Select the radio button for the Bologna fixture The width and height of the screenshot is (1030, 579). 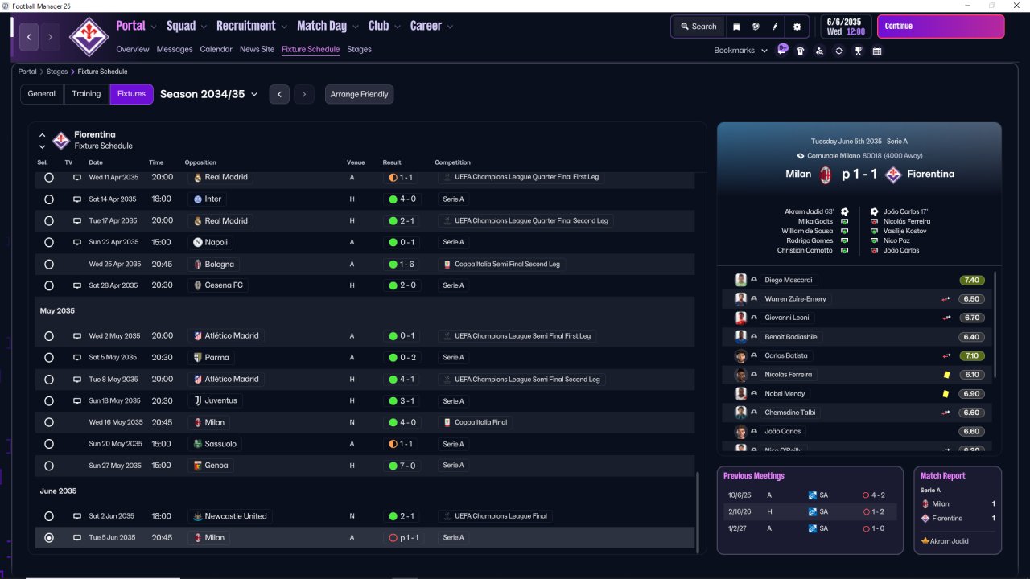click(49, 264)
